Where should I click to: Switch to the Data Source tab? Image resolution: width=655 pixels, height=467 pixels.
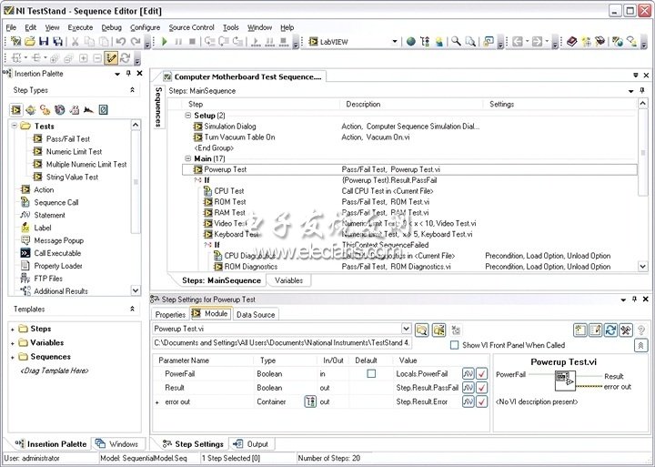256,314
